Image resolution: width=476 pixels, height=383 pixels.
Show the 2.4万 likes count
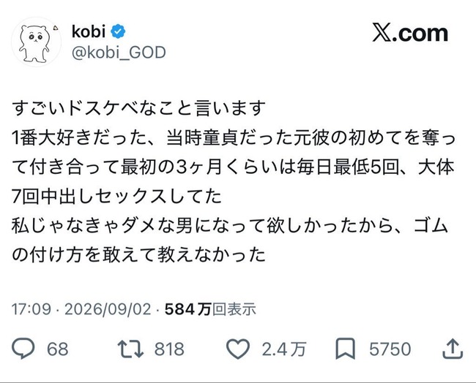tap(284, 349)
